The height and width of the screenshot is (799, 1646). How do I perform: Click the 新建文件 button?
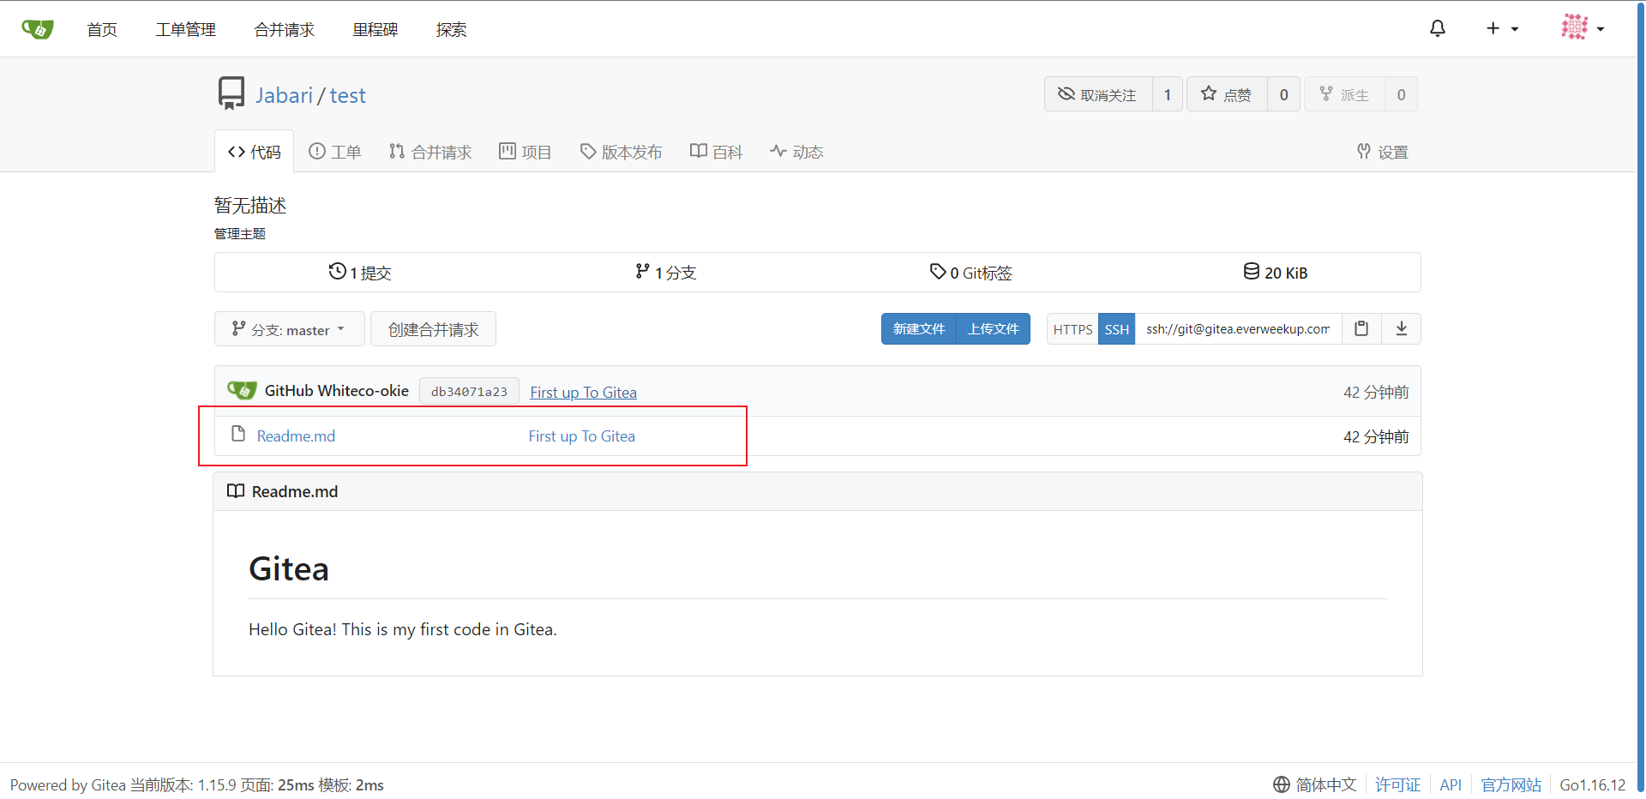[x=919, y=329]
